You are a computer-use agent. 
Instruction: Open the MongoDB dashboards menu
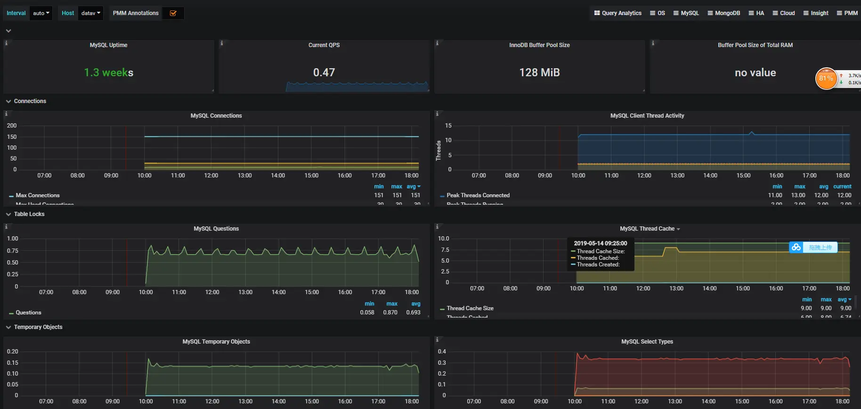click(724, 13)
